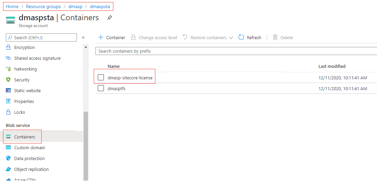Click the Containers icon in sidebar
This screenshot has height=184, width=377.
tap(8, 137)
